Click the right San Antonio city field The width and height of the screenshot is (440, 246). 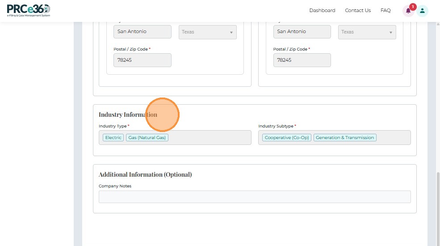302,32
